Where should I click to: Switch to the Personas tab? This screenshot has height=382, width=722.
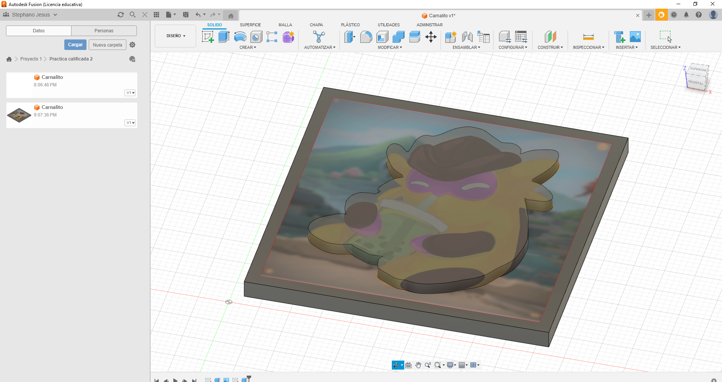tap(104, 31)
